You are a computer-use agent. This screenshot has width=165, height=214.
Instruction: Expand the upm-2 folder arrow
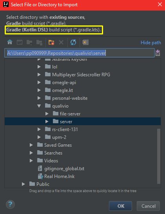point(39,137)
